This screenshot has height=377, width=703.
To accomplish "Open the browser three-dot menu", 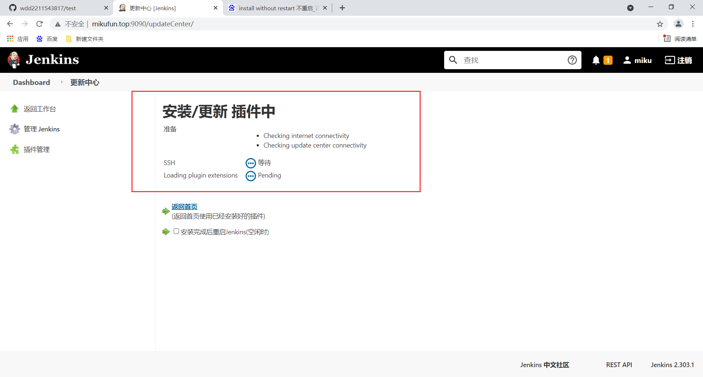I will 693,24.
